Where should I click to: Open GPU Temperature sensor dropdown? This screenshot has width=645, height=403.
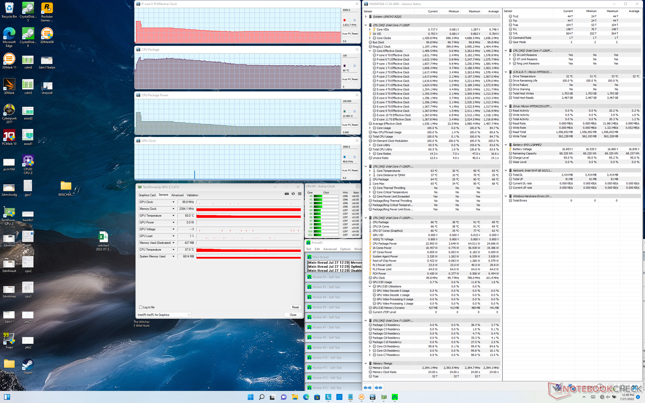coord(173,216)
